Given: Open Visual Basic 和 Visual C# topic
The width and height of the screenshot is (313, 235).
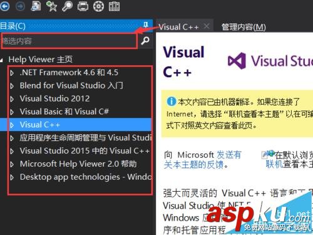Looking at the screenshot, I should pos(64,112).
